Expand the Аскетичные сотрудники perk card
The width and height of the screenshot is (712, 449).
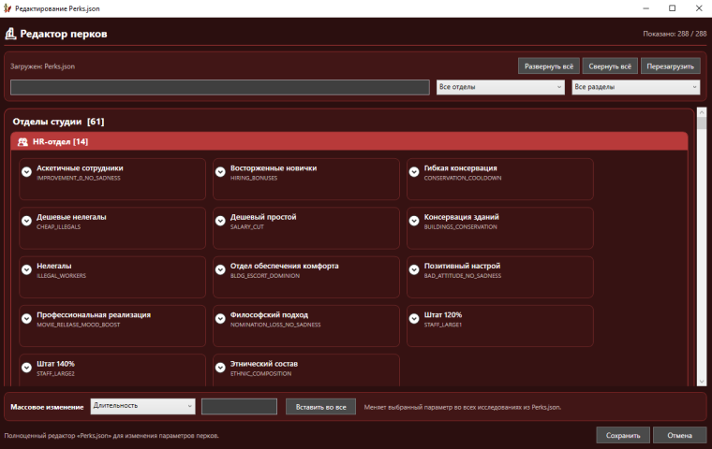[x=27, y=172]
